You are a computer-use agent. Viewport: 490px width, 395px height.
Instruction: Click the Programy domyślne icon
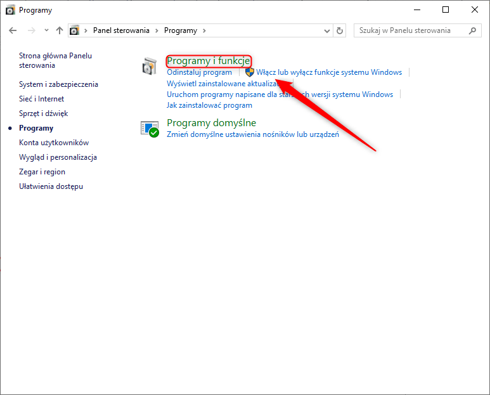tap(150, 129)
